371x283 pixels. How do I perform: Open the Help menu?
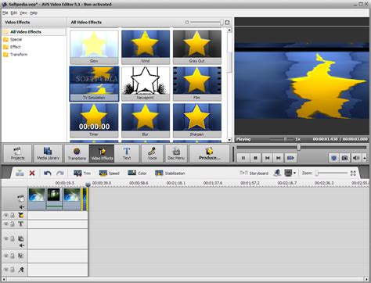34,13
